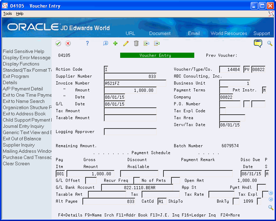Screen dimensions: 276x221
Task: Click the URL header link
Action: (x=131, y=33)
